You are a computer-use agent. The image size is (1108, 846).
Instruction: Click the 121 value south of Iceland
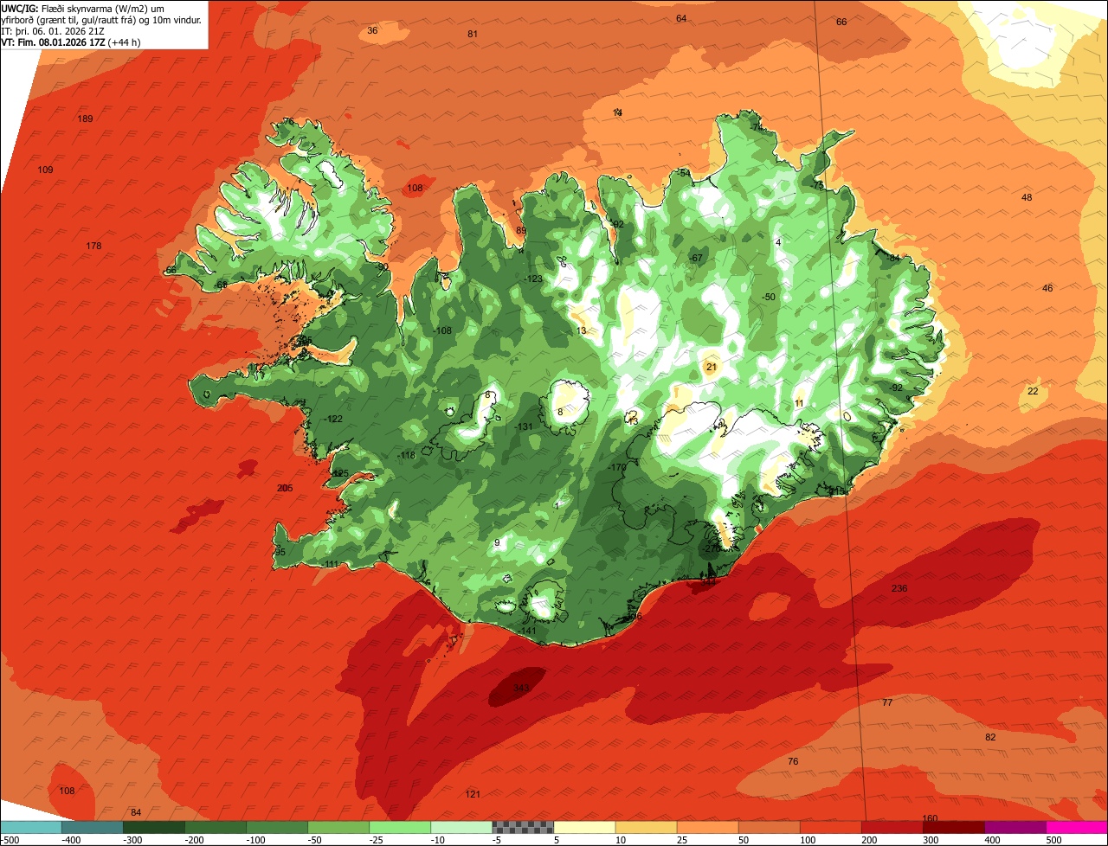pos(473,794)
